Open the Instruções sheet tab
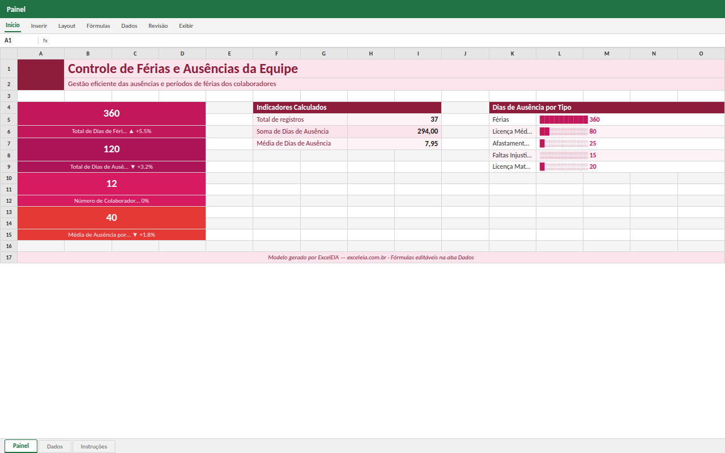 point(94,447)
